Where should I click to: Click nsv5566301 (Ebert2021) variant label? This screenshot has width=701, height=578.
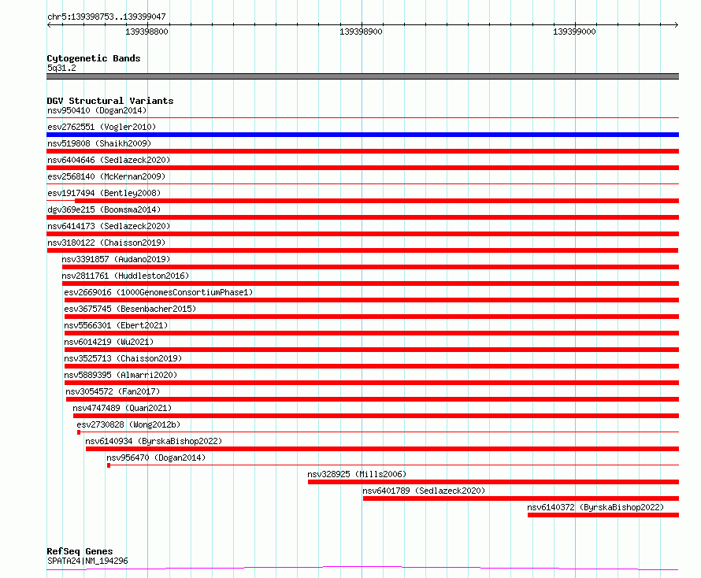(x=116, y=325)
